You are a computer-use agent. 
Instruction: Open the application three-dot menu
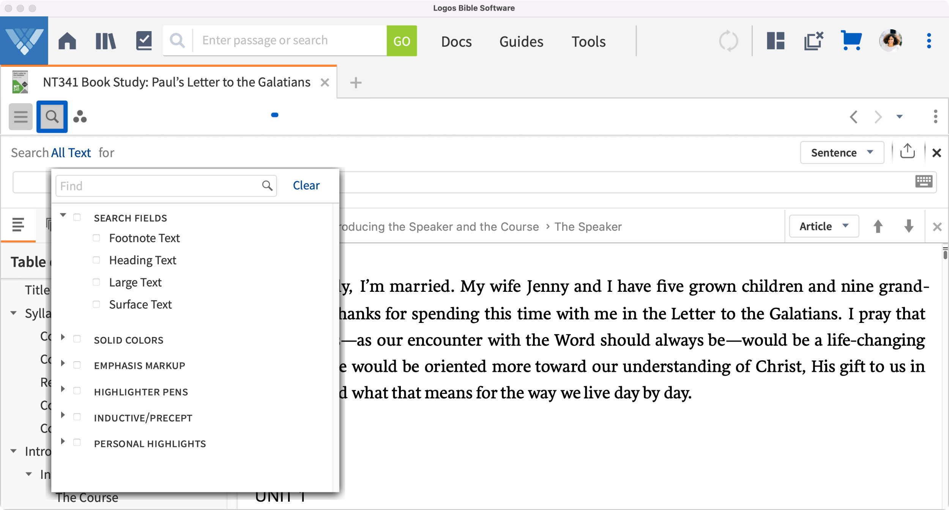point(929,41)
